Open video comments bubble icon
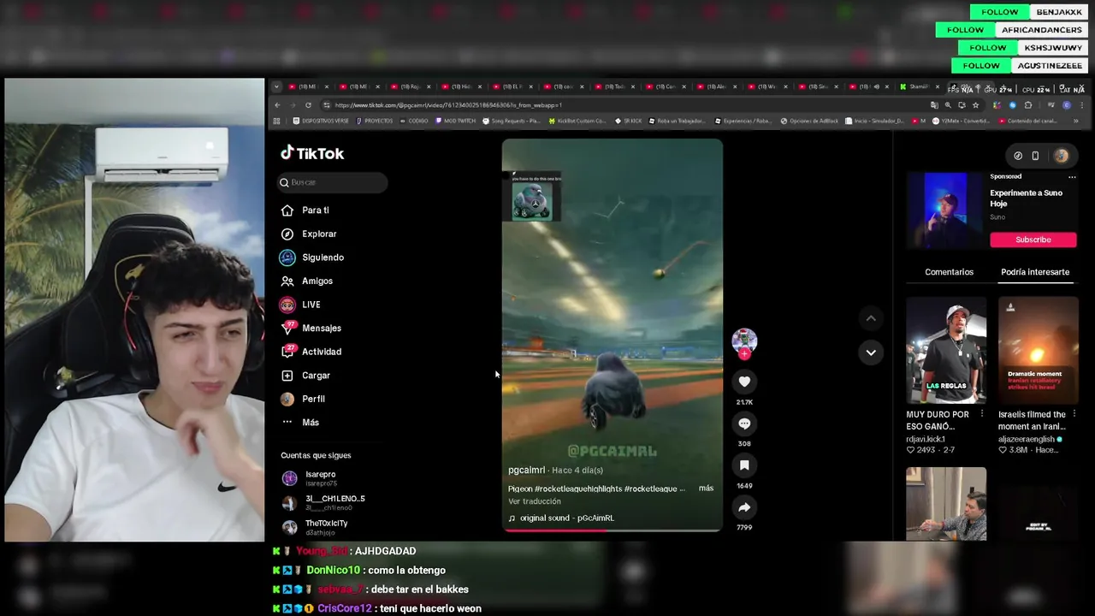1095x616 pixels. coord(744,423)
